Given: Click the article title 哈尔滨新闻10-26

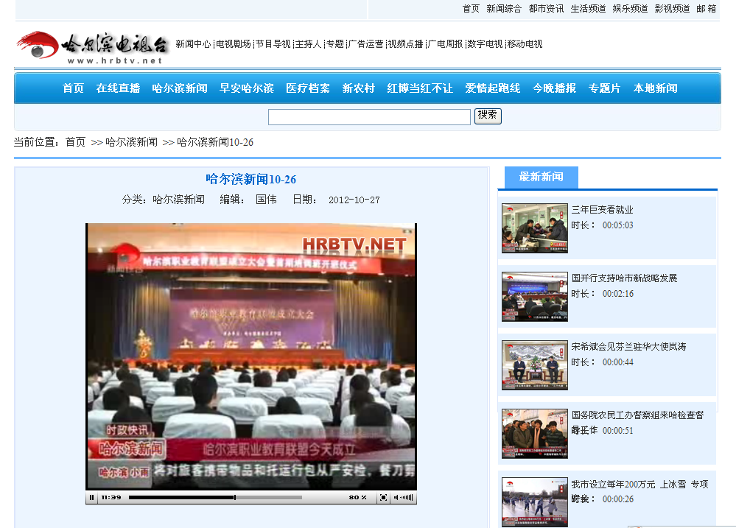Looking at the screenshot, I should [x=251, y=179].
